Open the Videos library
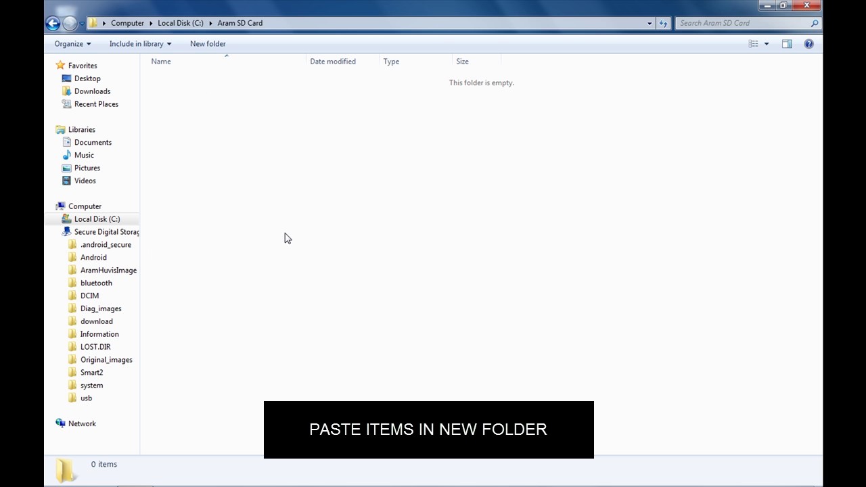This screenshot has width=866, height=487. point(85,181)
